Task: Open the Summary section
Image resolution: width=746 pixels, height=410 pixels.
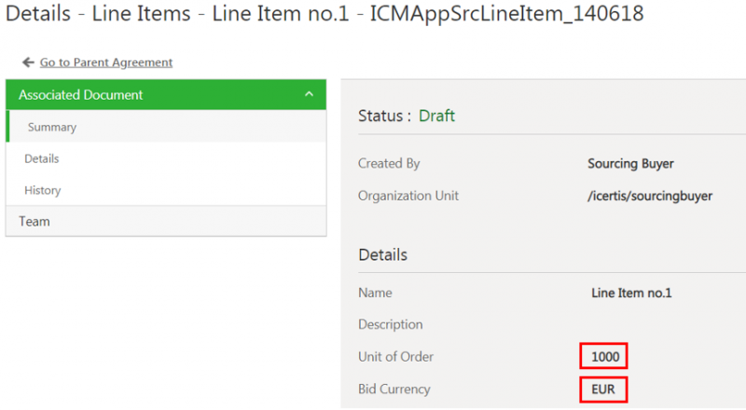Action: 52,127
